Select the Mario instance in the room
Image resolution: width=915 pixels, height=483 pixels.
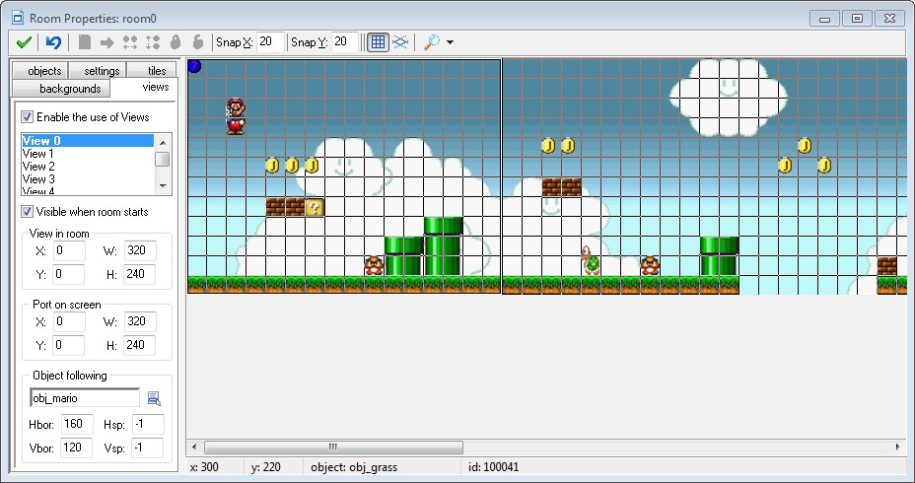(236, 116)
